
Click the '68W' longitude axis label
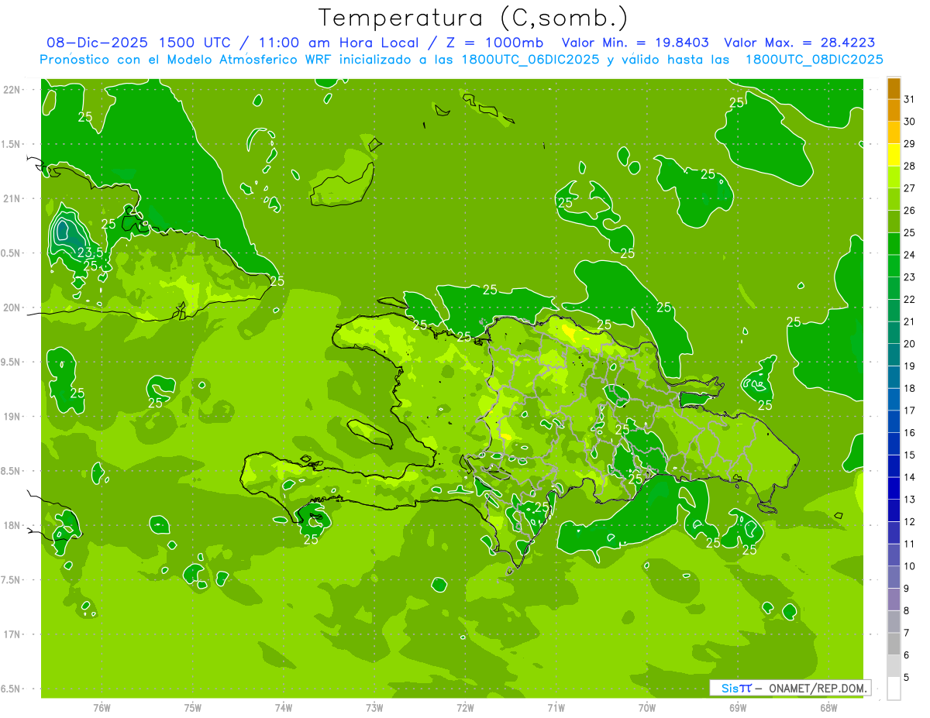[x=828, y=708]
